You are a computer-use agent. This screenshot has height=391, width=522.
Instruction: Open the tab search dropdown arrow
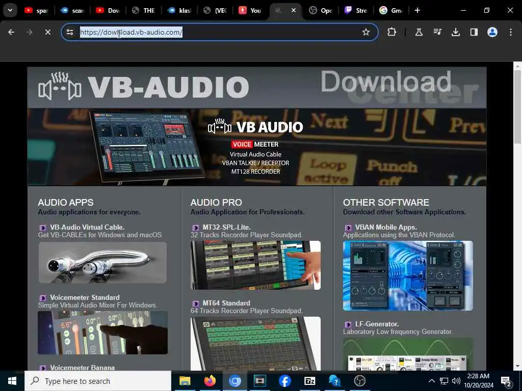10,10
